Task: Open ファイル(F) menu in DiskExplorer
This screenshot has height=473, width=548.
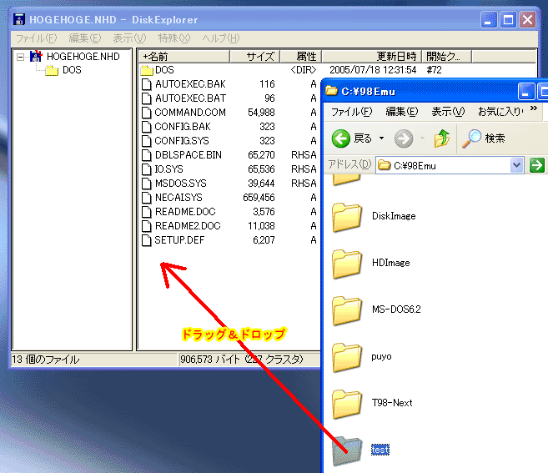Action: (37, 38)
